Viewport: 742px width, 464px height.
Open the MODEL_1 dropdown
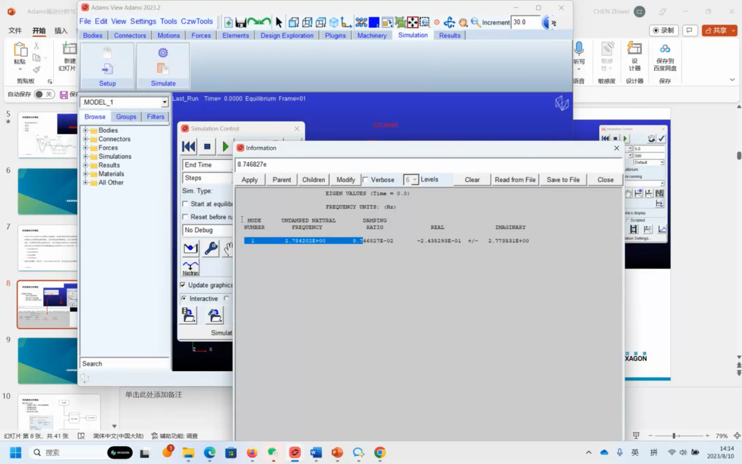click(x=164, y=103)
